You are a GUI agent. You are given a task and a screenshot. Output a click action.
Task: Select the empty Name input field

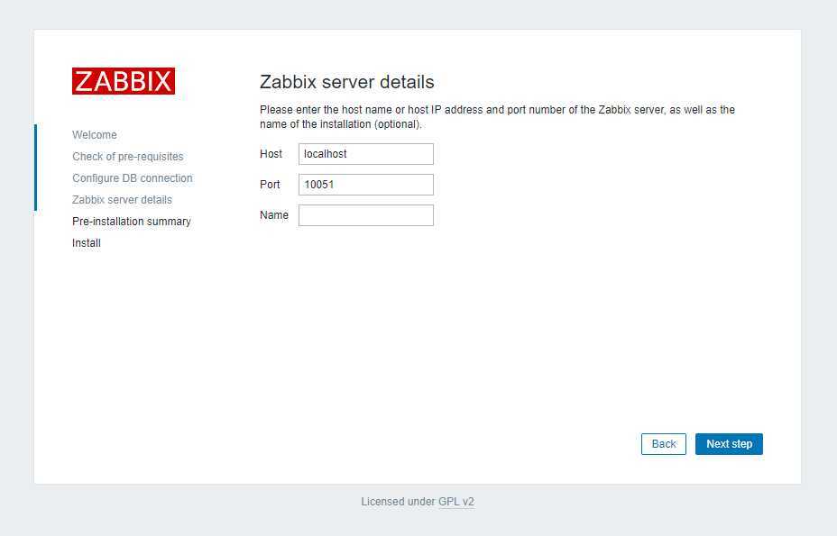coord(365,215)
